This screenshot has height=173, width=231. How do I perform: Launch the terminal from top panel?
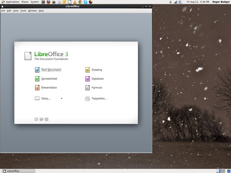coord(43,2)
